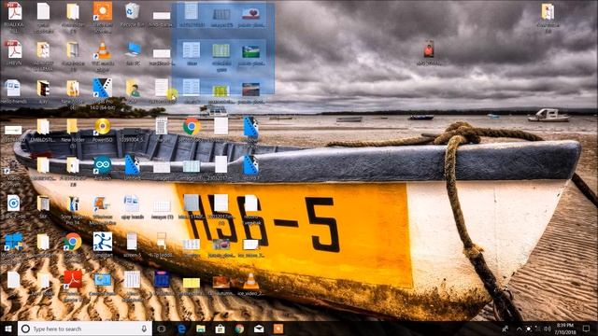598x336 pixels.
Task: Open Microsoft Store from the taskbar
Action: pos(221,329)
